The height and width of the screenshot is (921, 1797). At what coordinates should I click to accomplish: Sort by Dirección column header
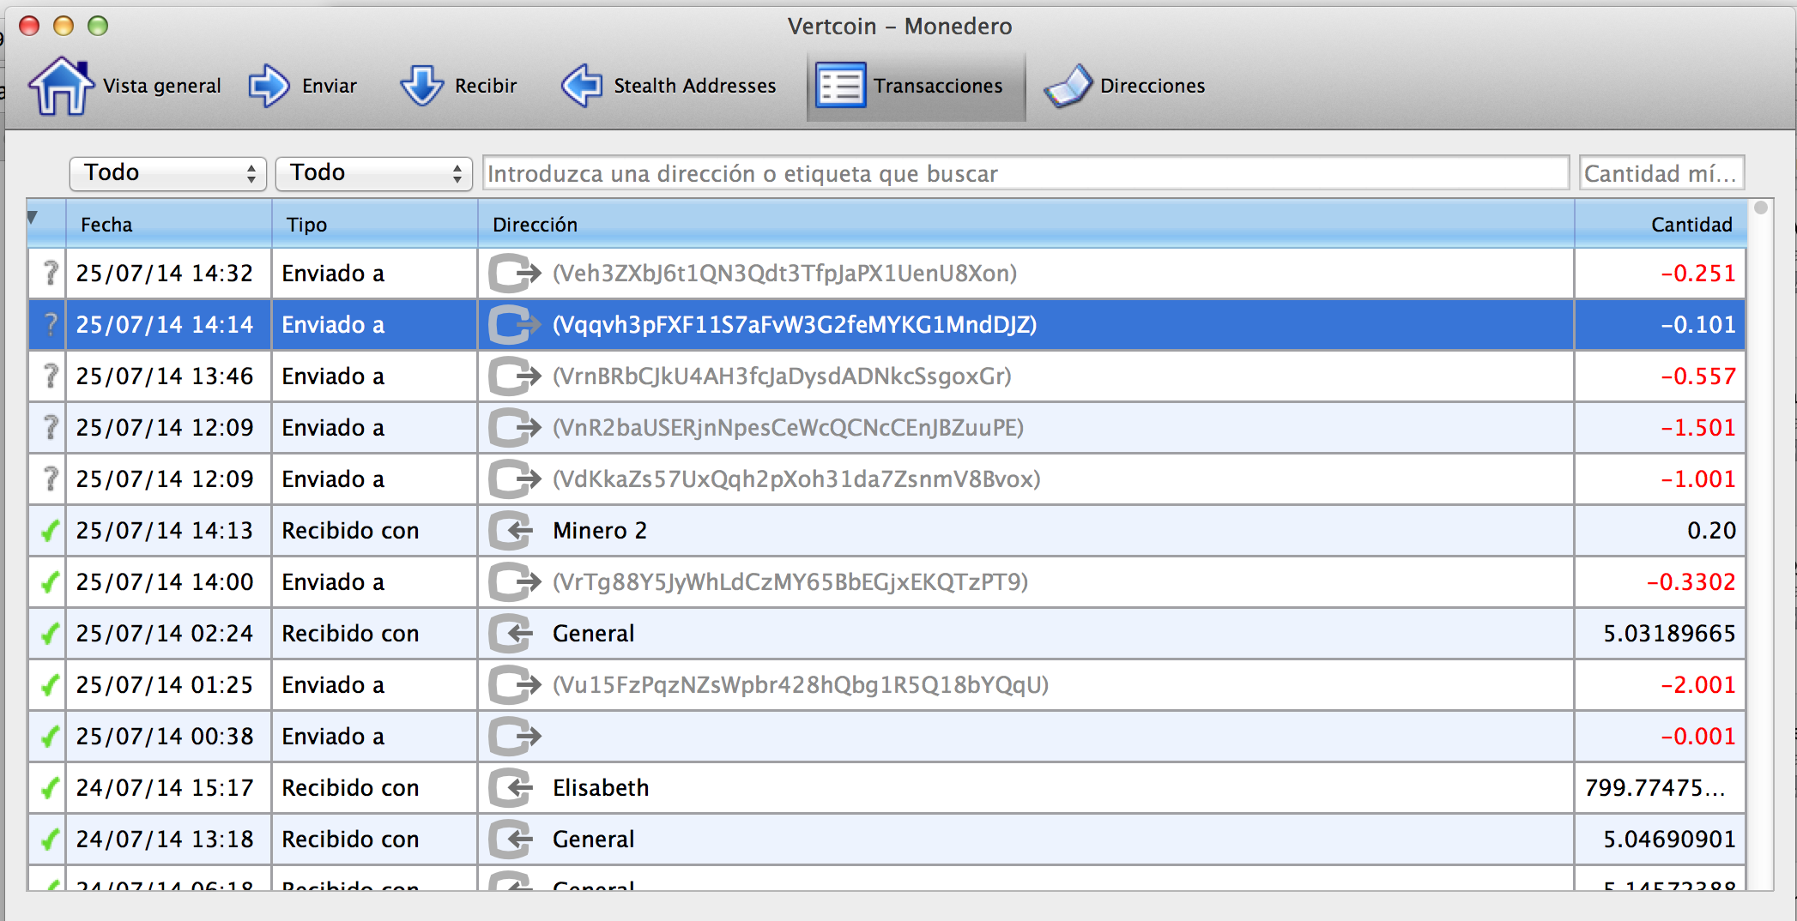tap(1026, 225)
